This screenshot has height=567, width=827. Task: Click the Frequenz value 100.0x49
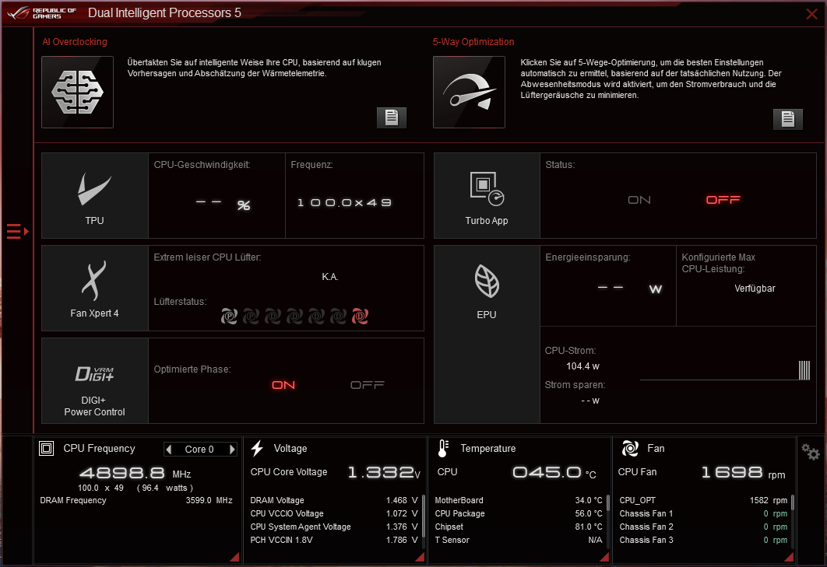344,203
